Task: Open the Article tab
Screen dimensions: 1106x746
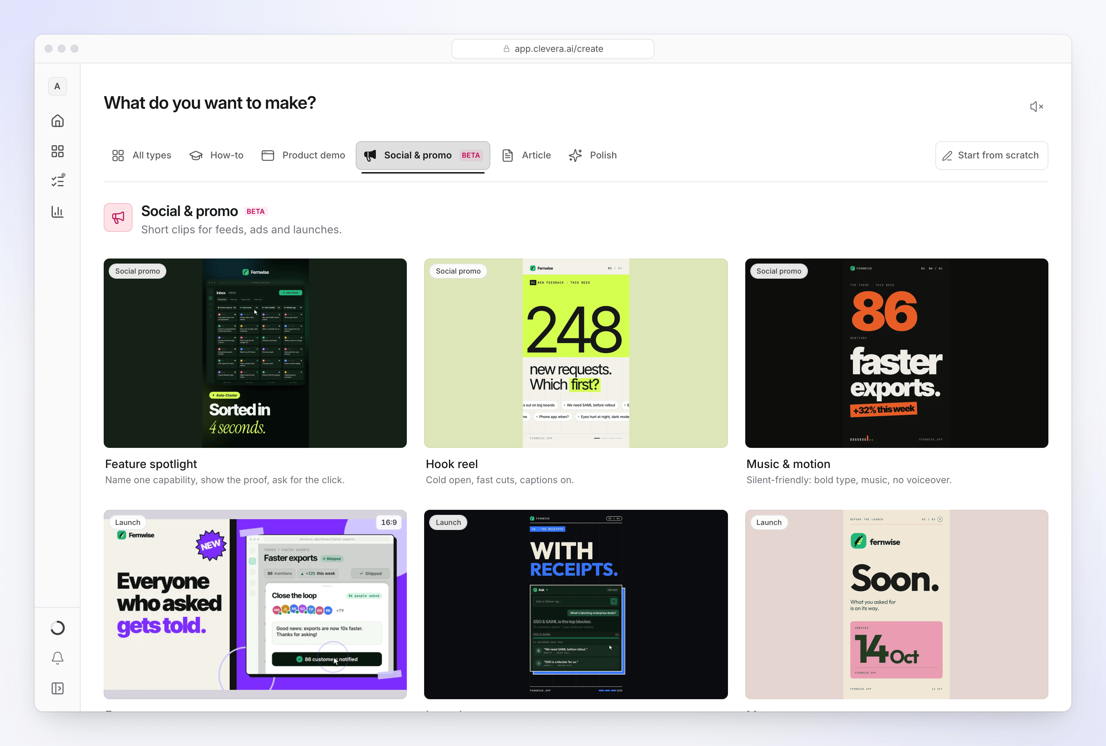Action: pyautogui.click(x=527, y=155)
